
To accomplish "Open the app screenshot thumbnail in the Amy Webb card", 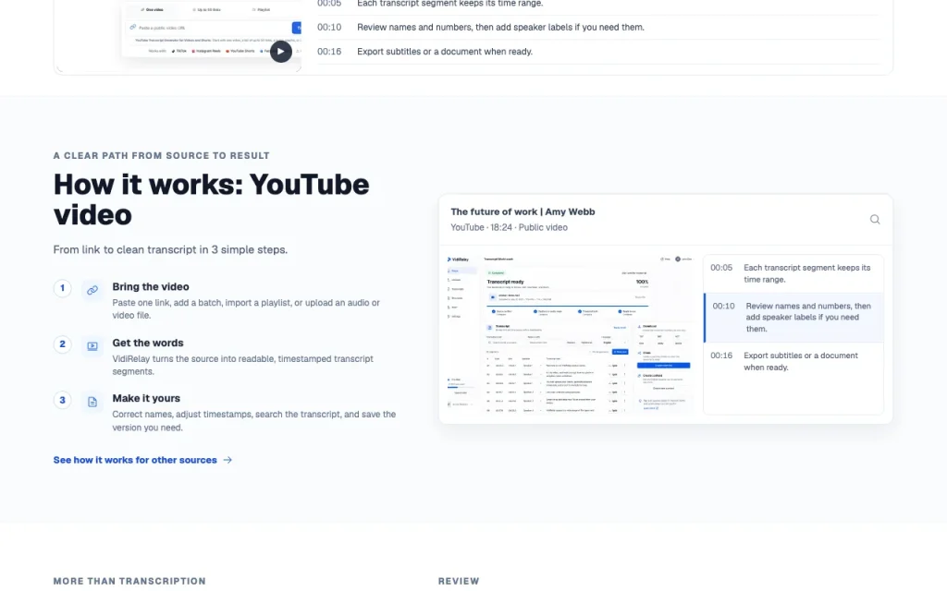I will pyautogui.click(x=571, y=334).
